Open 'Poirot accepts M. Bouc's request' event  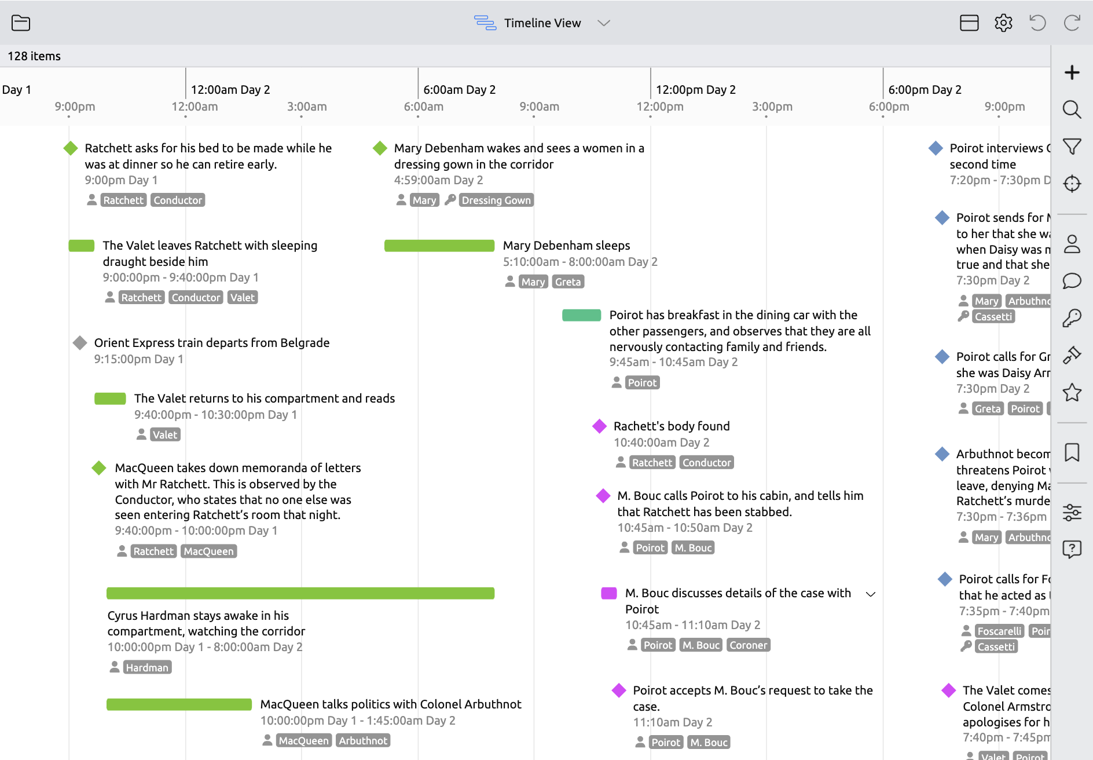coord(753,698)
